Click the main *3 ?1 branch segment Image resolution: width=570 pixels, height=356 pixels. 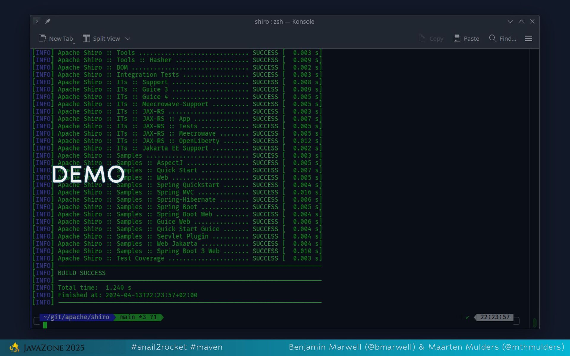point(139,317)
